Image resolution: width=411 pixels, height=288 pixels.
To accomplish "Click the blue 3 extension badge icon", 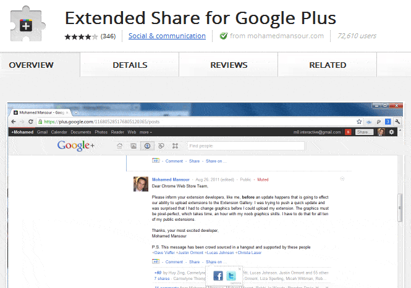I will click(388, 121).
